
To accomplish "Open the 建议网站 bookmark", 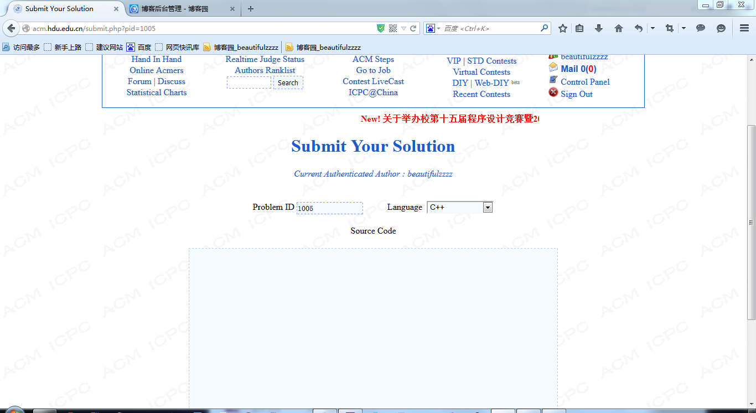I will [x=104, y=48].
